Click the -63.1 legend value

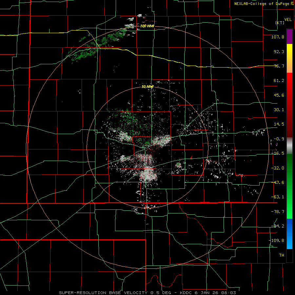278,197
